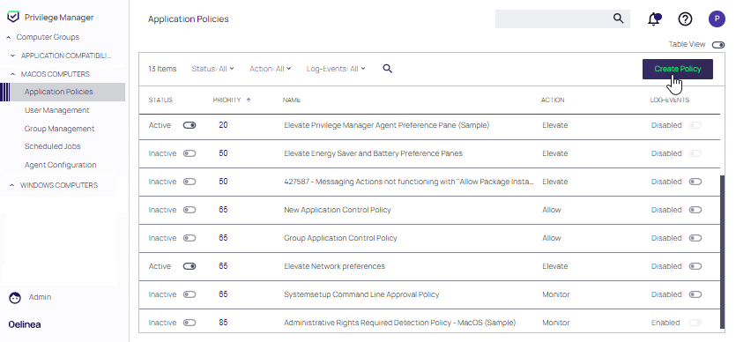Open the user profile avatar P
The image size is (736, 342).
pos(717,19)
